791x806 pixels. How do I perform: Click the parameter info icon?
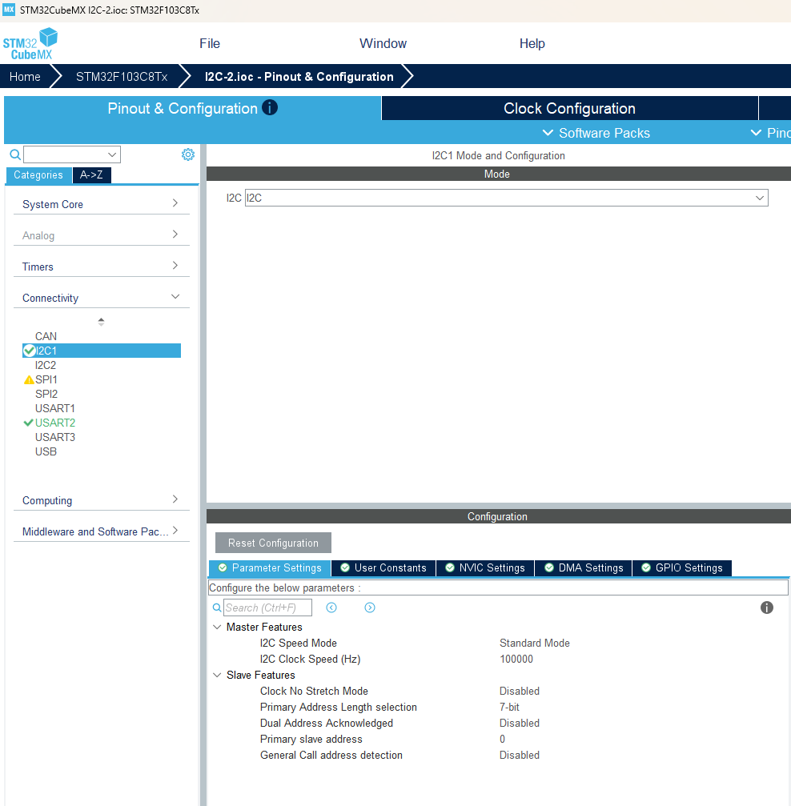click(x=766, y=608)
